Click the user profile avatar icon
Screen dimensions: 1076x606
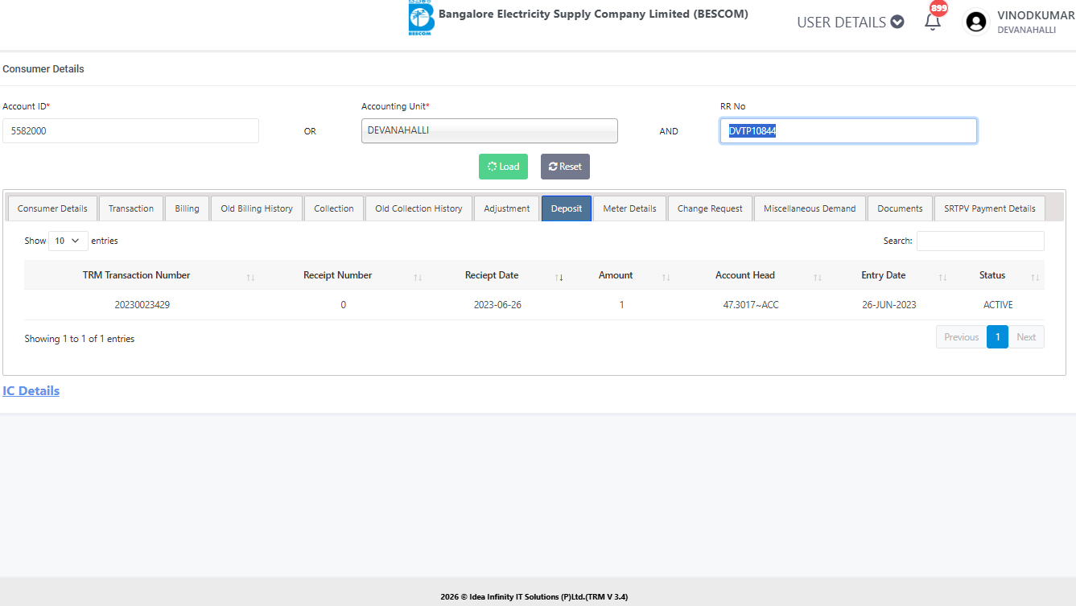[976, 23]
